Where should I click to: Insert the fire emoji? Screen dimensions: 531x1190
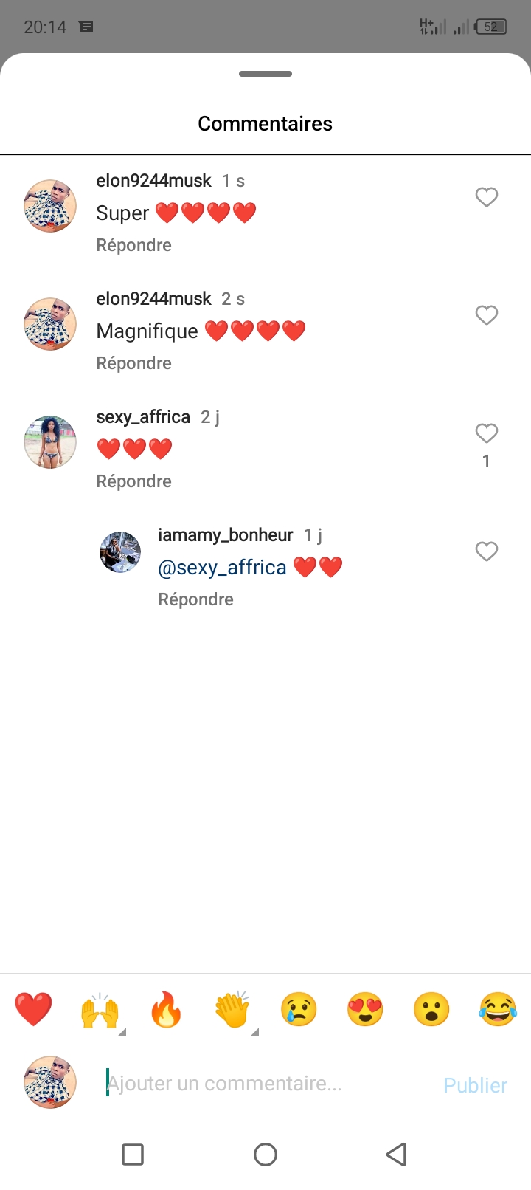[x=166, y=1009]
